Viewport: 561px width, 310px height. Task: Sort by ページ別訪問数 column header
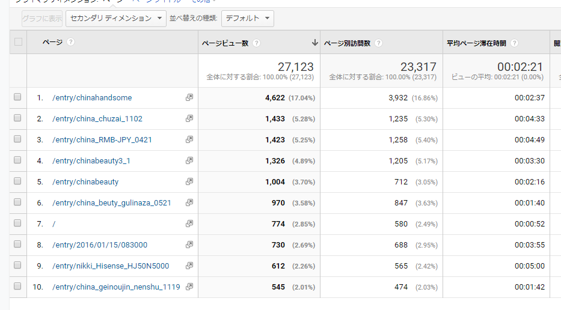click(347, 43)
